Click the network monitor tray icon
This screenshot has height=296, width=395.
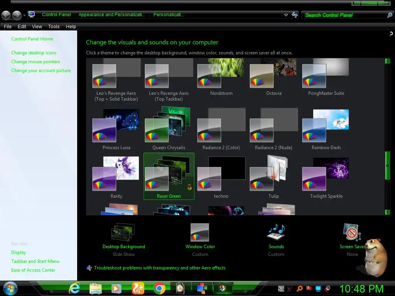point(318,288)
